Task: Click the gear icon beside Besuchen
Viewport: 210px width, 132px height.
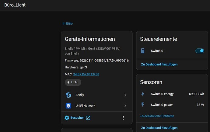Action: pos(67,118)
